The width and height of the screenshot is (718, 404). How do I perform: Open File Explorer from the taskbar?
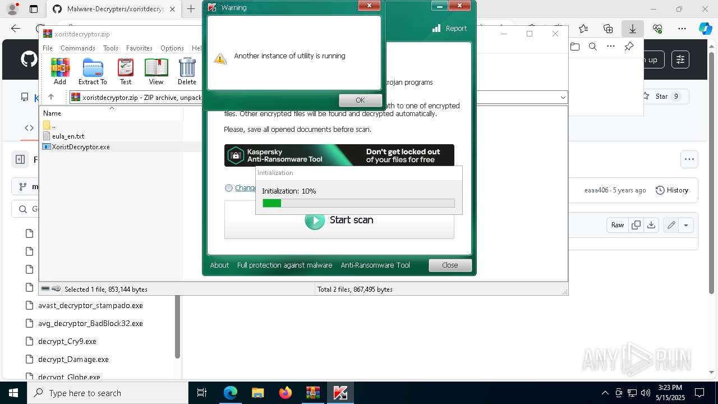point(257,393)
